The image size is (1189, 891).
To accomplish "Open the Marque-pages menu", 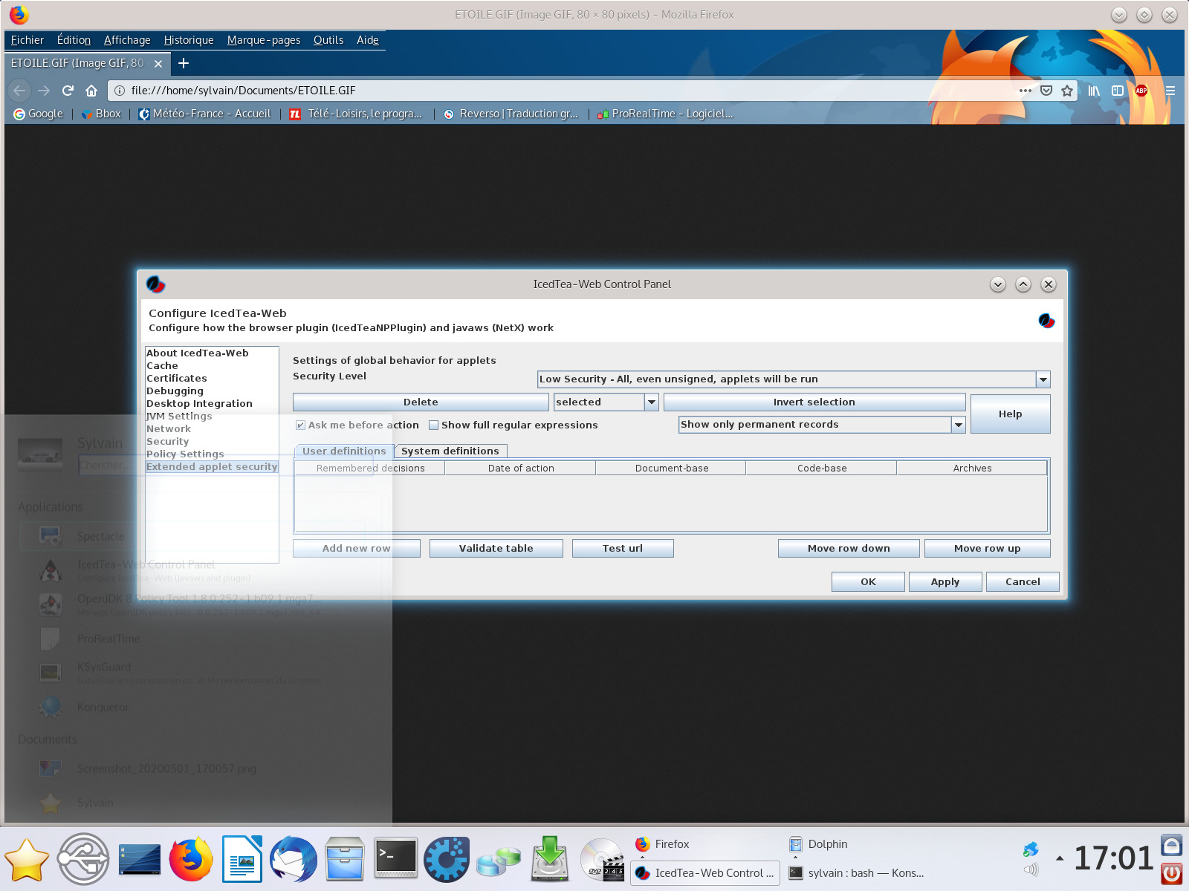I will pos(264,40).
